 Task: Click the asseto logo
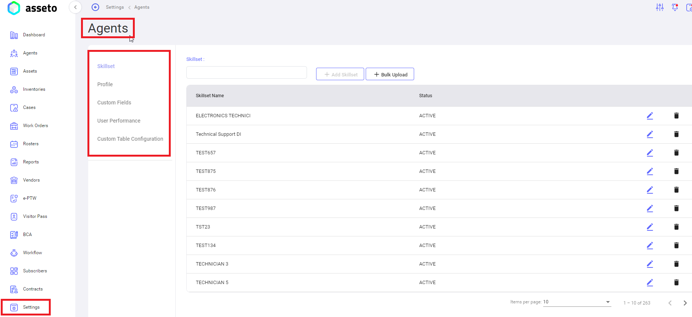click(32, 8)
